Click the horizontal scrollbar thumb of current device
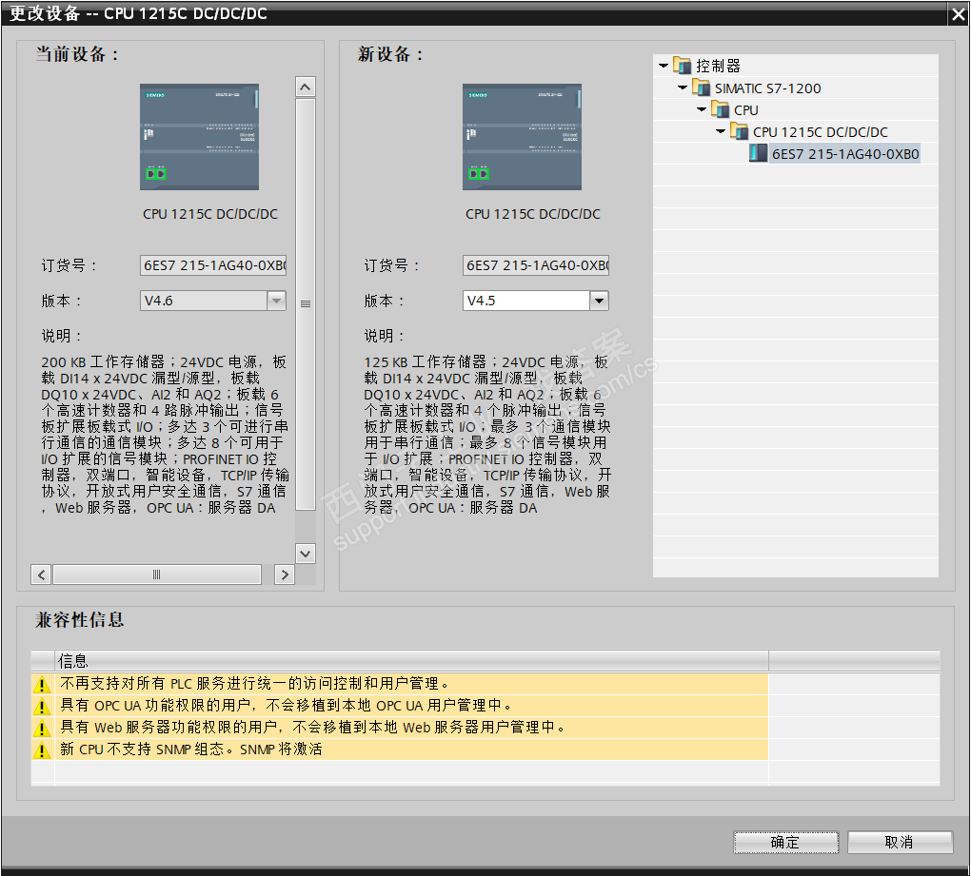Image resolution: width=971 pixels, height=876 pixels. 157,574
